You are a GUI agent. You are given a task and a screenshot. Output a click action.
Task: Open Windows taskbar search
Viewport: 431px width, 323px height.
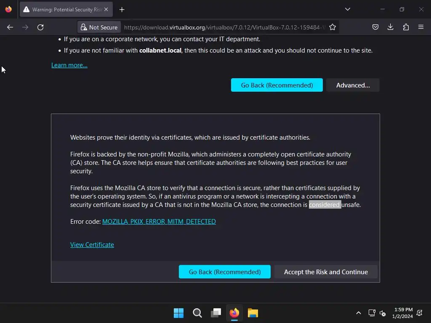pyautogui.click(x=197, y=313)
